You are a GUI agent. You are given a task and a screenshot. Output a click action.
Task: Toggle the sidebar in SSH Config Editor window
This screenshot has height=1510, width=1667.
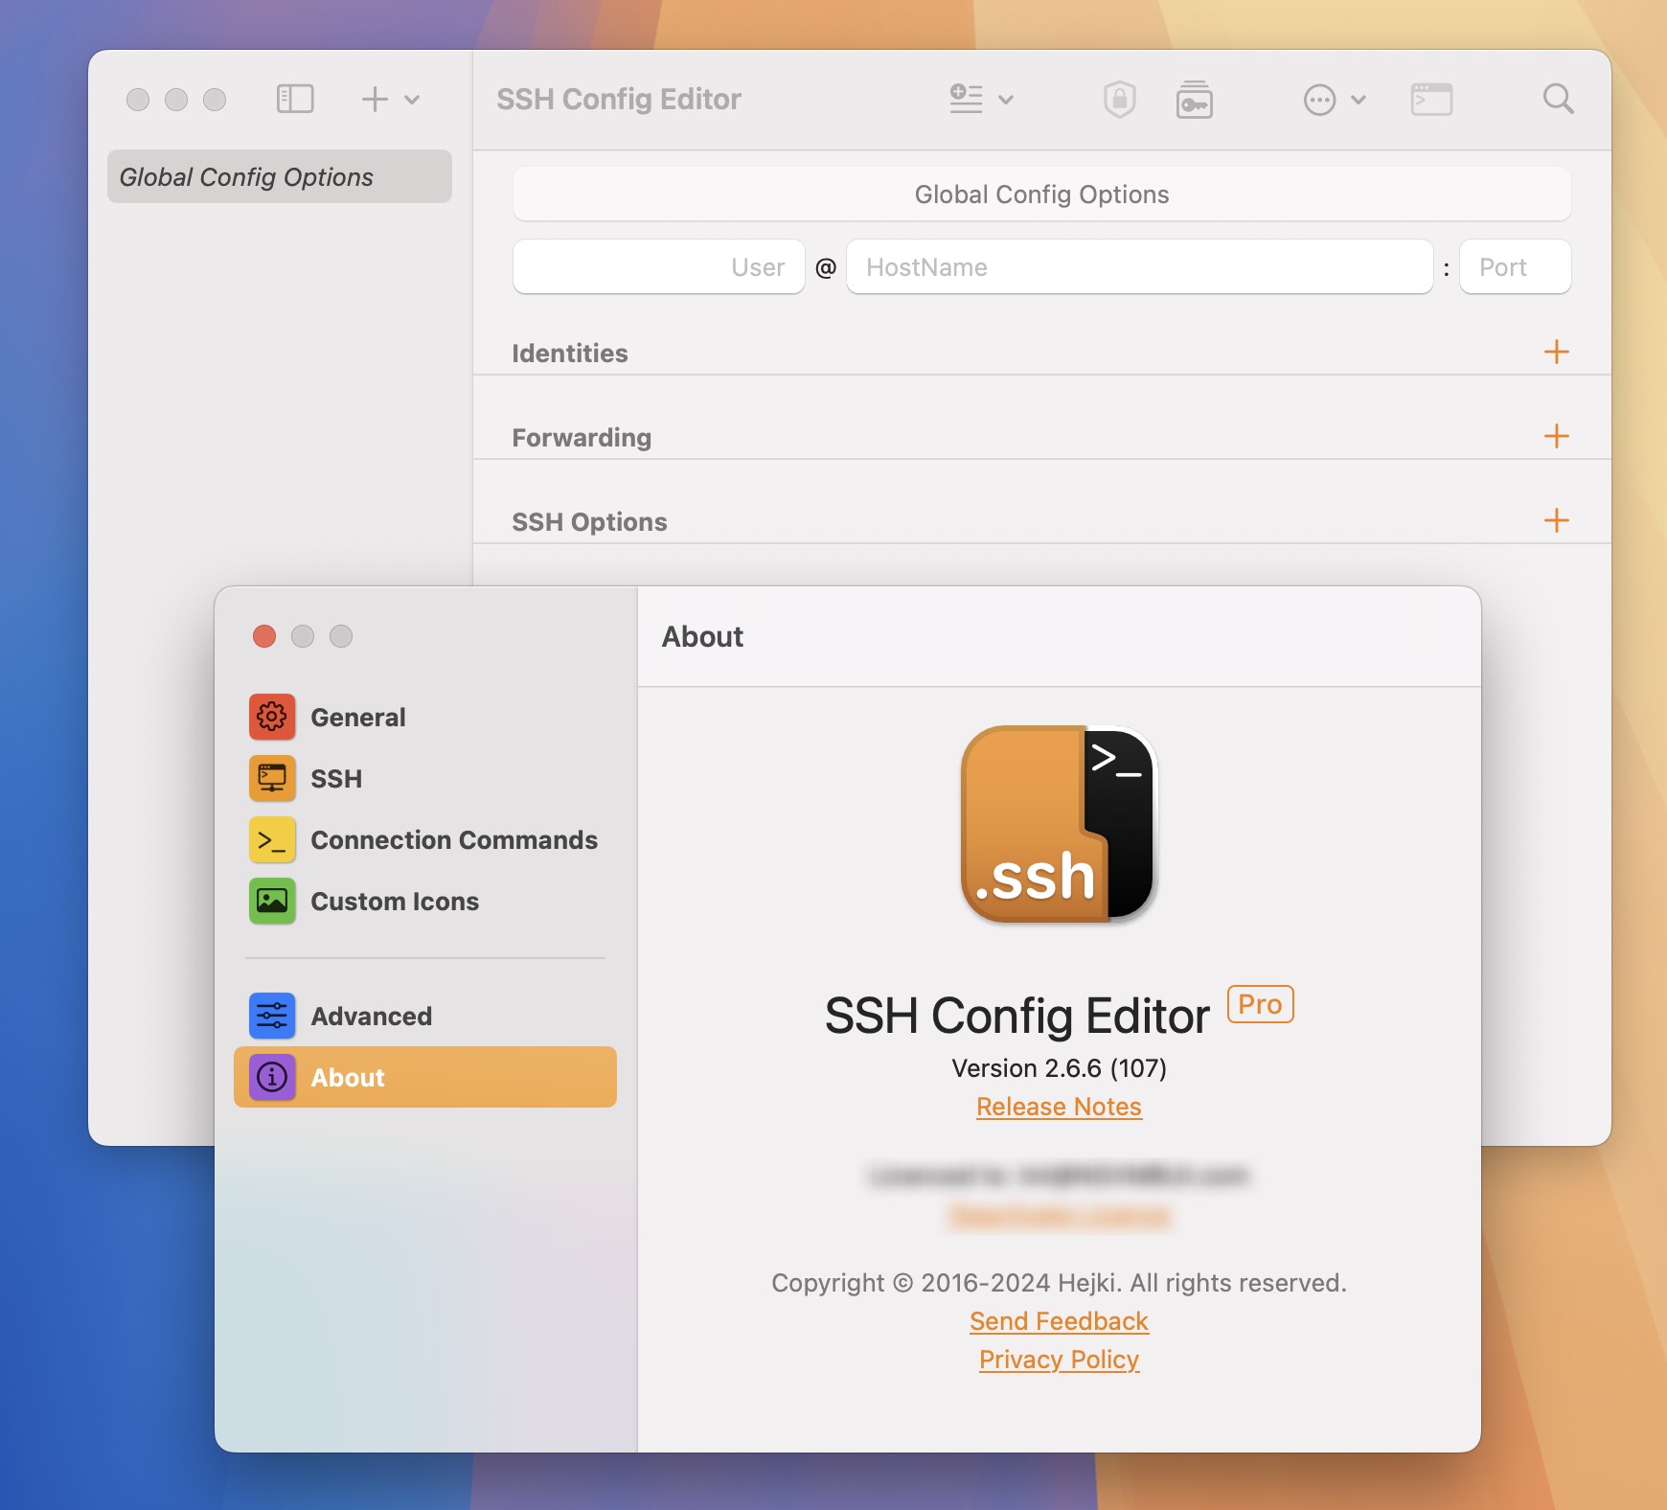click(295, 99)
